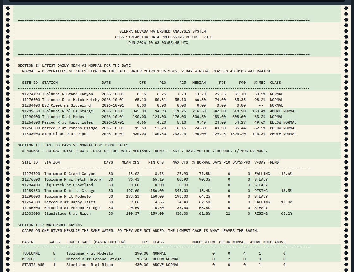Viewport: 354px width, 272px height.
Task: Click the 59.5% value for Grand Canyon
Action: [x=260, y=94]
